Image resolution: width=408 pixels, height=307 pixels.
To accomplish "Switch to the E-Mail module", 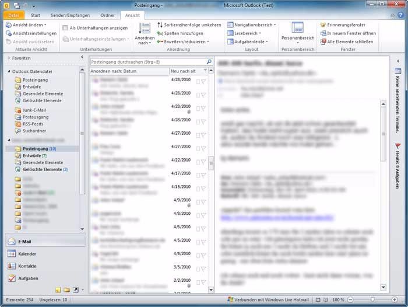I will (x=45, y=241).
